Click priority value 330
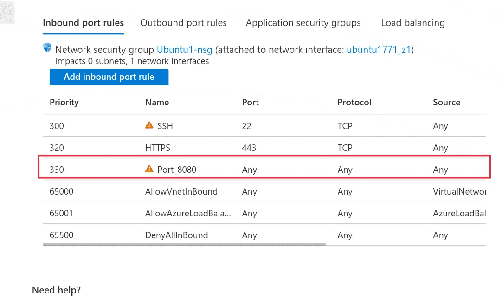Screen dimensions: 502x300 coord(57,170)
